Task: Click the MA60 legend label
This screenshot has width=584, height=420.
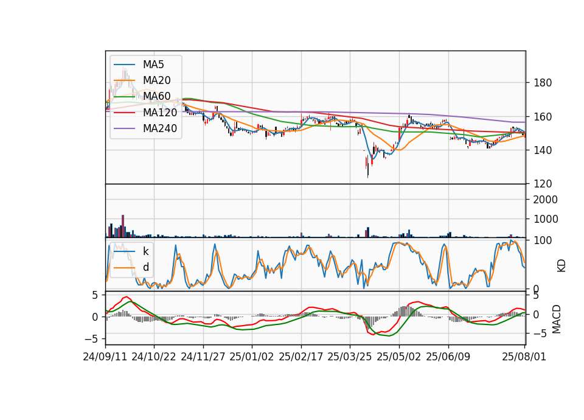Action: pyautogui.click(x=156, y=97)
